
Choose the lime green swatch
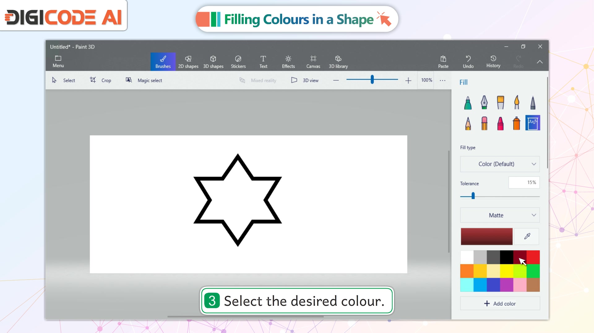(x=520, y=271)
